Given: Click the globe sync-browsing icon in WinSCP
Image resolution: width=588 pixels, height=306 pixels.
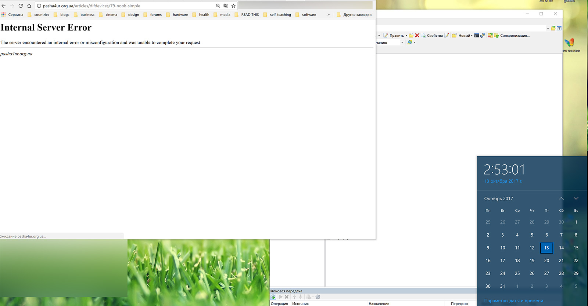Looking at the screenshot, I should (x=410, y=42).
